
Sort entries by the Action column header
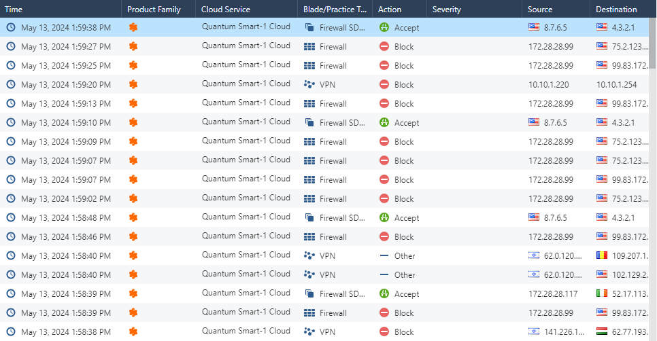coord(390,10)
